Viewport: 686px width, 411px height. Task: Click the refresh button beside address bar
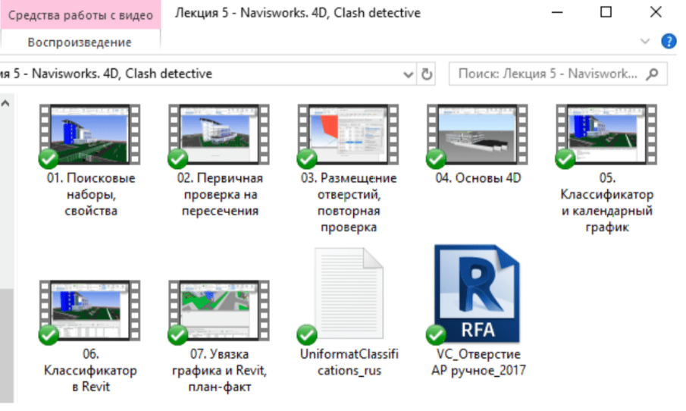click(x=427, y=74)
